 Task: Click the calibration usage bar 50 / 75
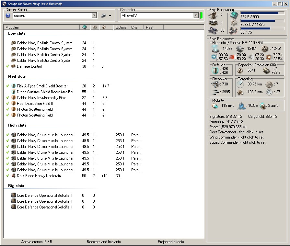click(262, 28)
